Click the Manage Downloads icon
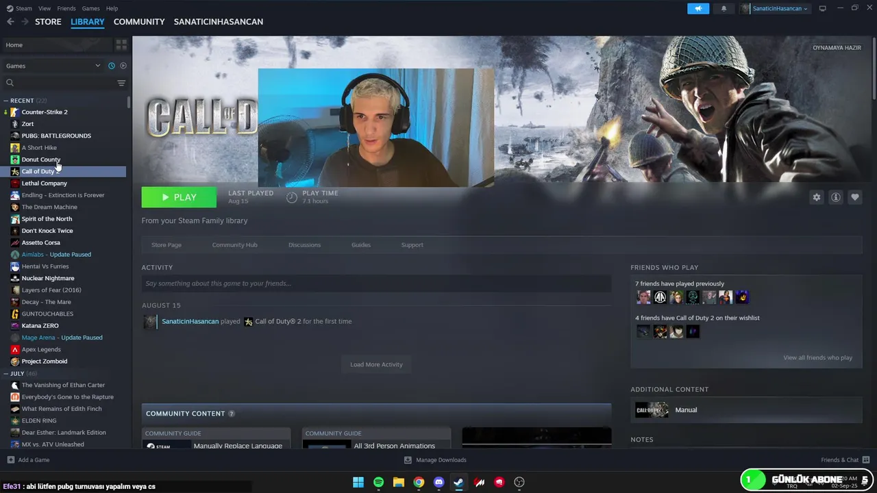 click(408, 460)
